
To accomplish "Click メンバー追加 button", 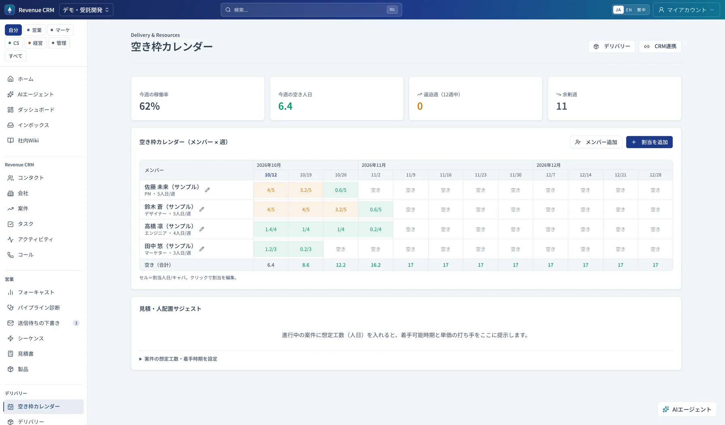I will point(596,142).
